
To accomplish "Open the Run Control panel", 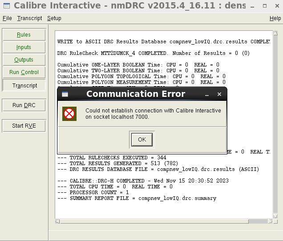I will click(24, 72).
